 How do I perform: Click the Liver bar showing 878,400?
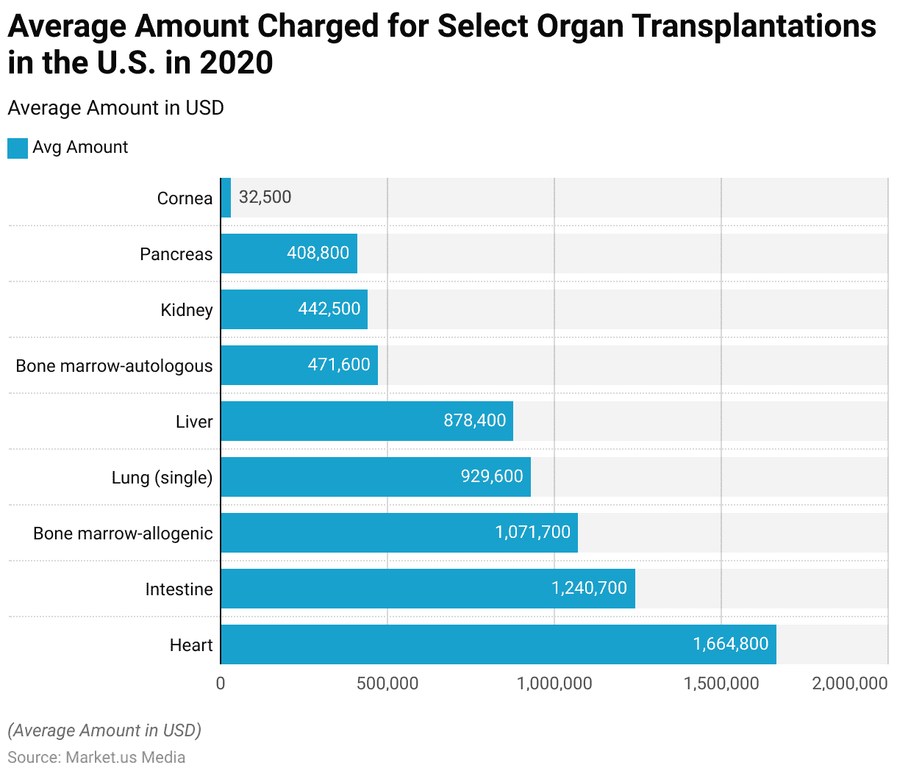(366, 421)
